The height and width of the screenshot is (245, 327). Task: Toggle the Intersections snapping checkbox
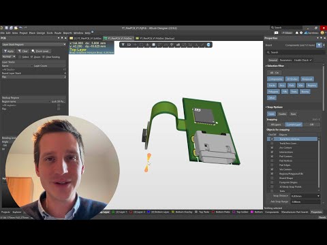[x=272, y=152]
